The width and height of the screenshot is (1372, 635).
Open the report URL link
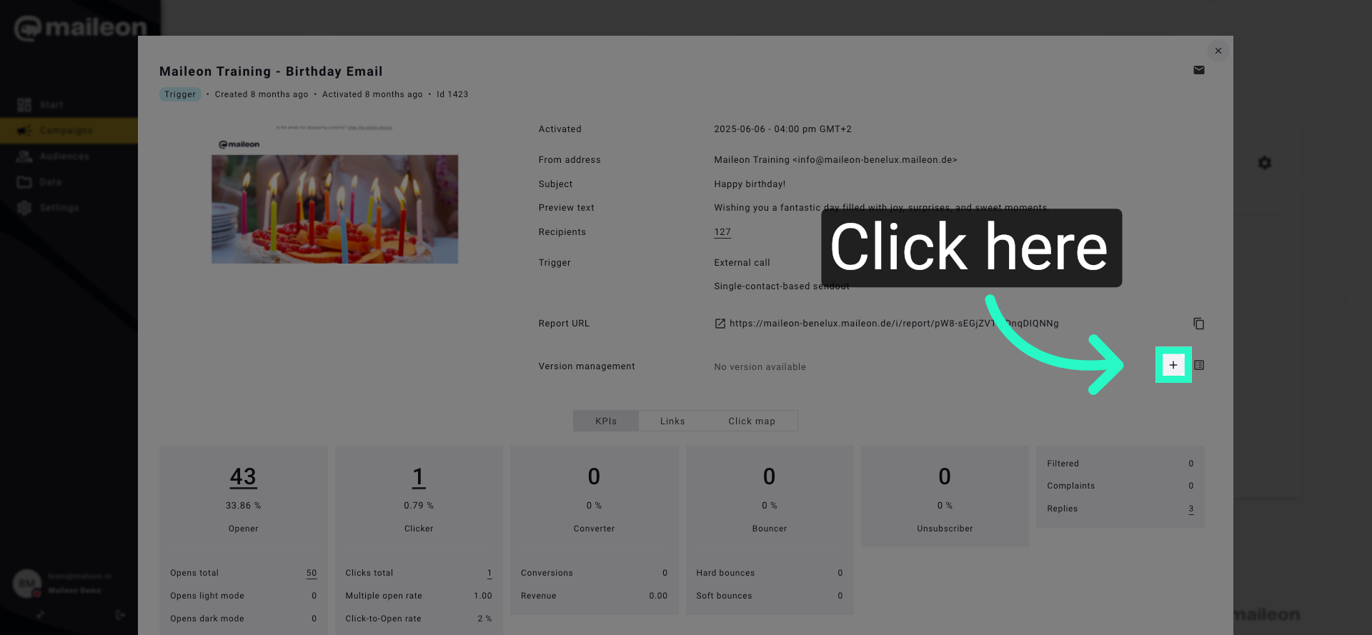[894, 324]
